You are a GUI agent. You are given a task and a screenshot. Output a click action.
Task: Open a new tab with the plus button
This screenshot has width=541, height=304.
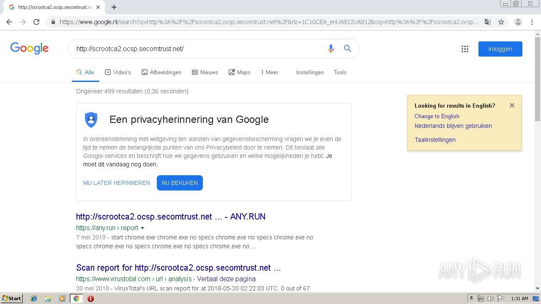click(114, 7)
